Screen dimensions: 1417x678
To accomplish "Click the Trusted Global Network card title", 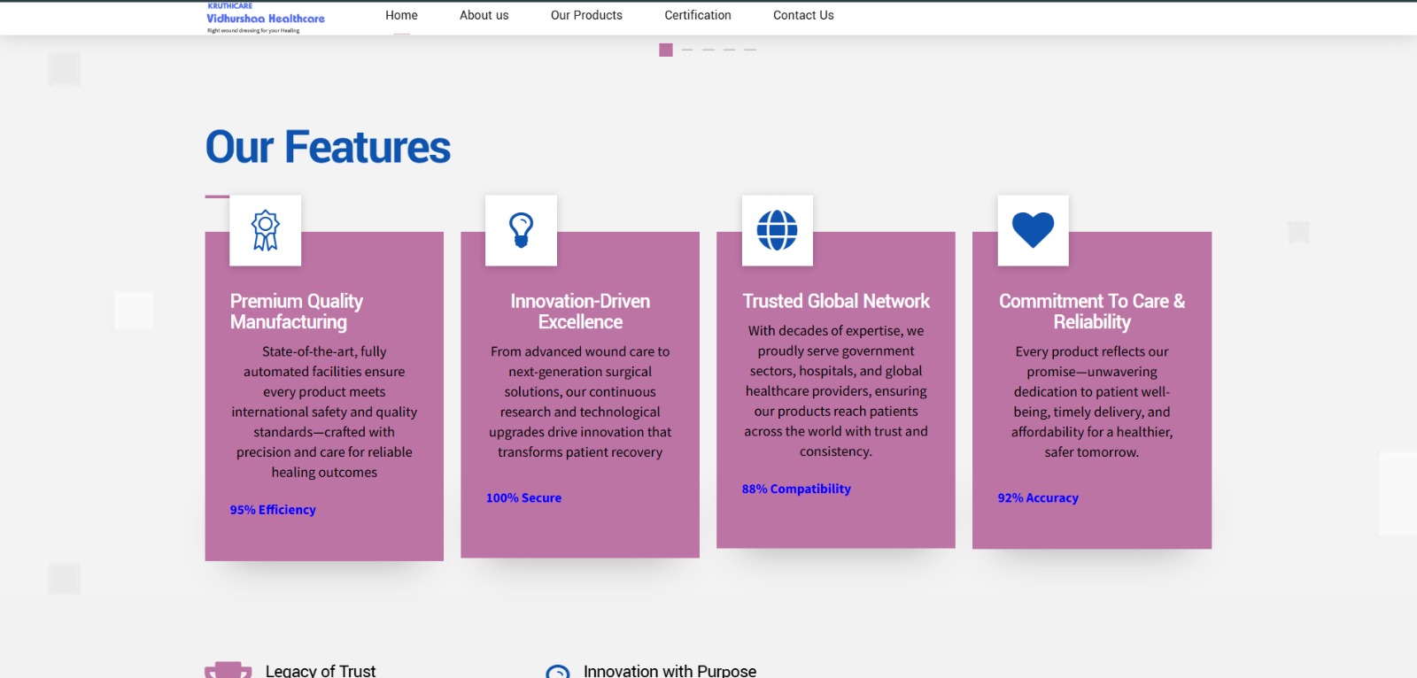I will pyautogui.click(x=836, y=301).
